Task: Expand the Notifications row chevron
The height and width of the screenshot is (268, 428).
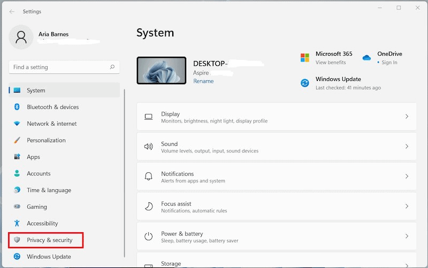Action: tap(407, 177)
